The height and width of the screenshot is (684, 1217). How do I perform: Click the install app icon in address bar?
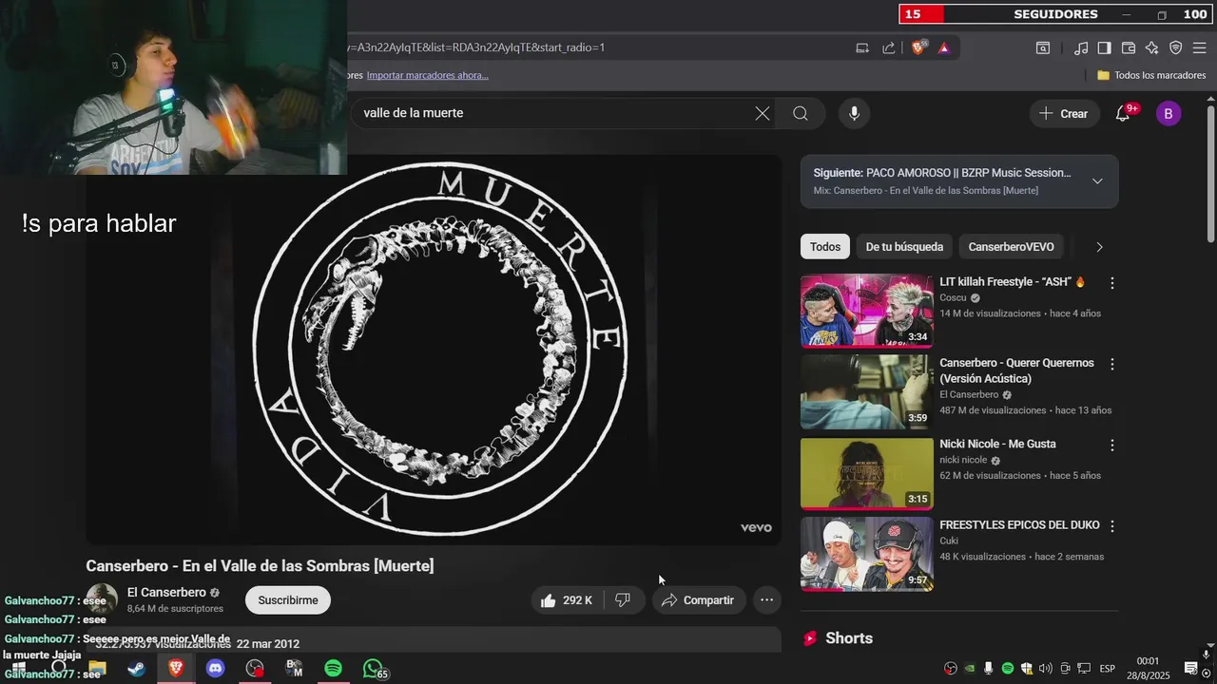click(862, 47)
